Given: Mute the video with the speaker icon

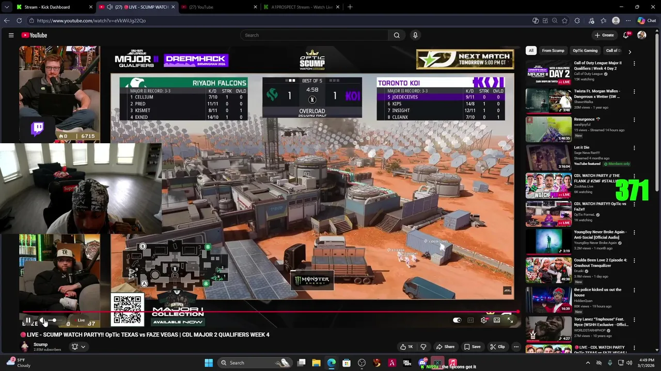Looking at the screenshot, I should click(43, 321).
